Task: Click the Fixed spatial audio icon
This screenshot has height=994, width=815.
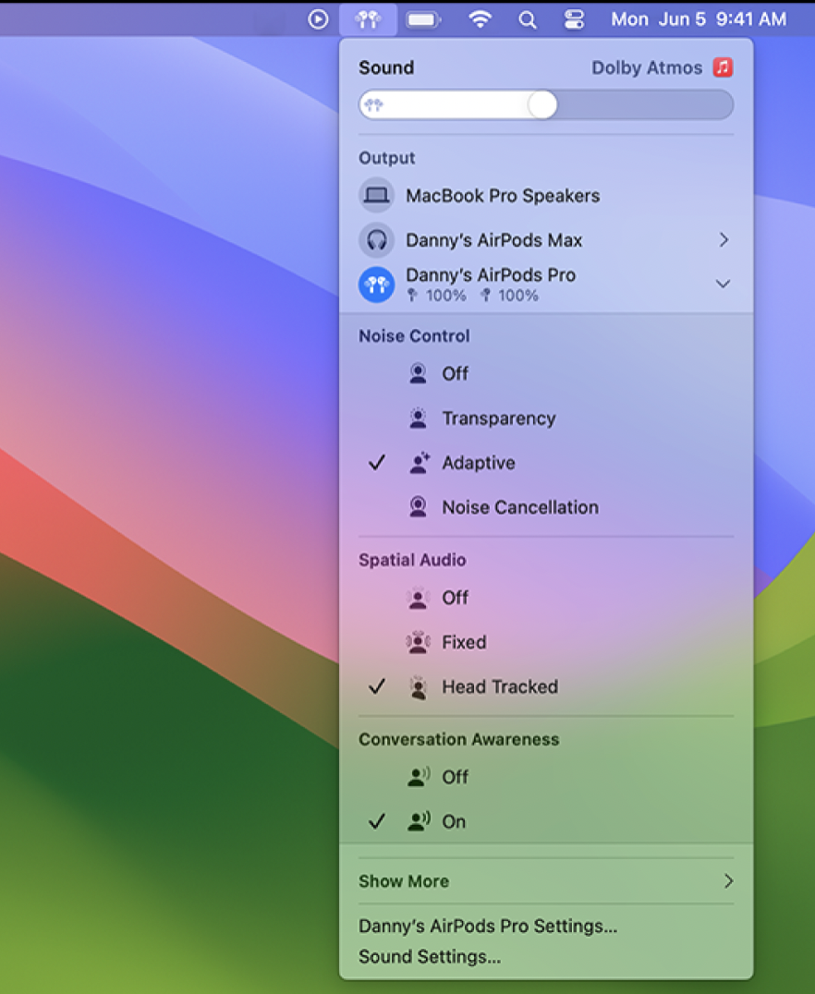Action: (418, 642)
